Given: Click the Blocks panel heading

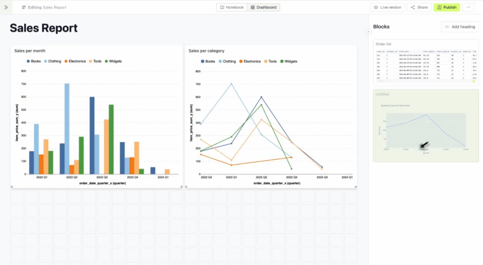Looking at the screenshot, I should (381, 27).
